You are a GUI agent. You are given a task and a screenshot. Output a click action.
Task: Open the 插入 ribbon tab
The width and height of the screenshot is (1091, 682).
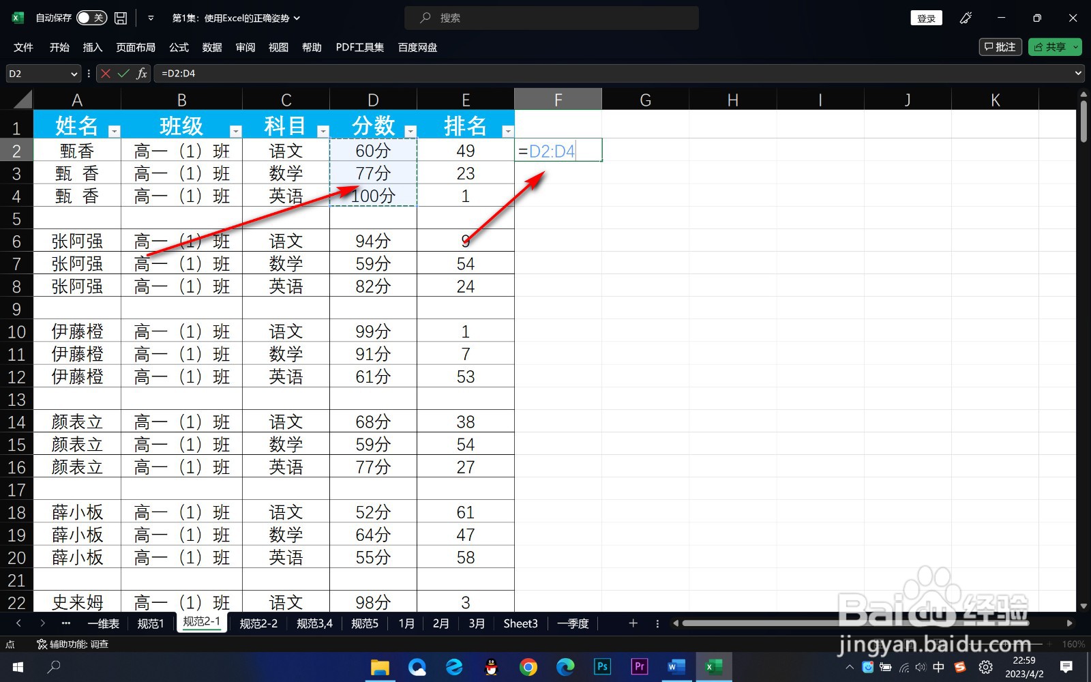(92, 47)
